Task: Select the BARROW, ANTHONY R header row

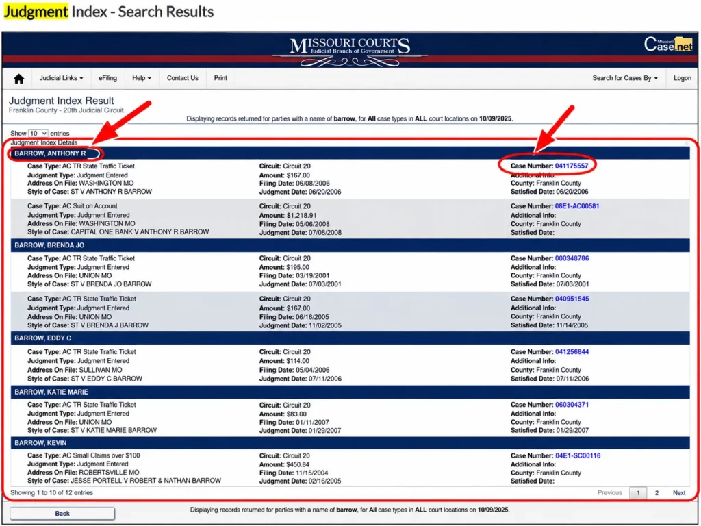Action: point(350,153)
